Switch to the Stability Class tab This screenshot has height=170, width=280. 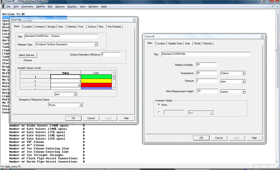pyautogui.click(x=175, y=43)
